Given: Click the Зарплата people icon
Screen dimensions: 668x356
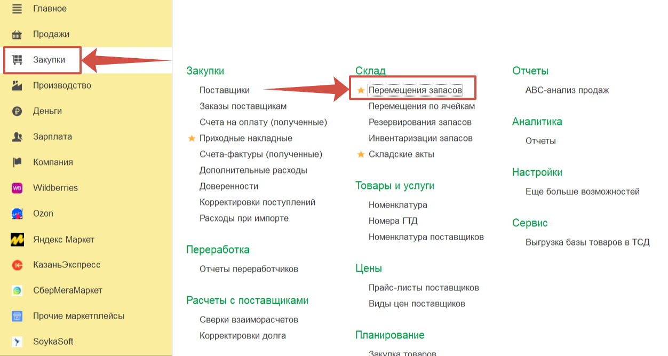Looking at the screenshot, I should coord(17,137).
